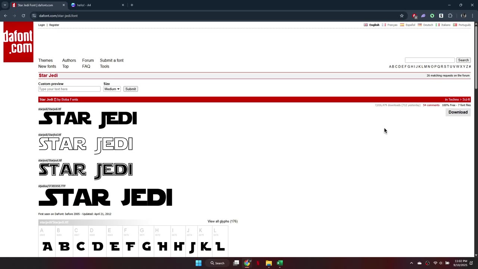Switch language to Deutsch

tap(428, 25)
